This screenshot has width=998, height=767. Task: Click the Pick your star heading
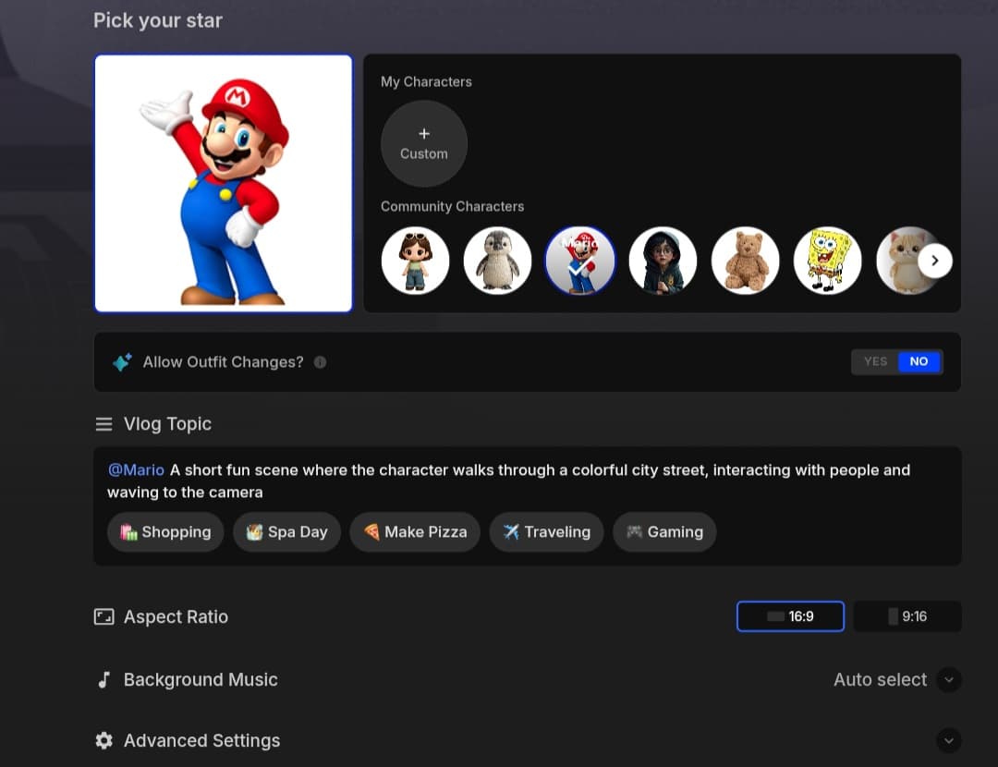(x=158, y=20)
